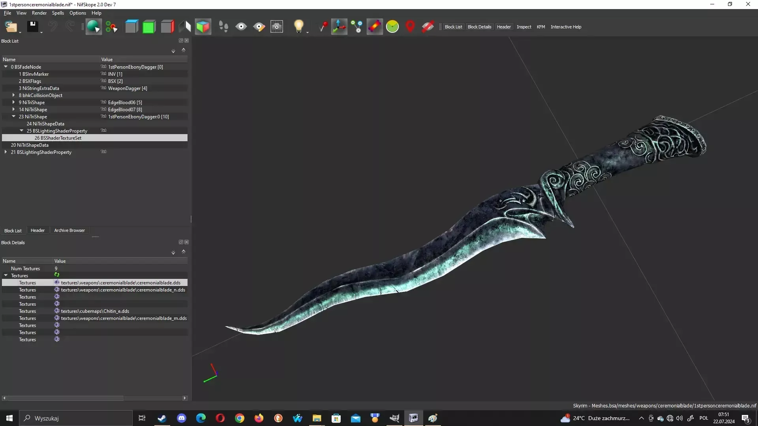Toggle Header panel toolbar button
758x426 pixels.
click(504, 27)
